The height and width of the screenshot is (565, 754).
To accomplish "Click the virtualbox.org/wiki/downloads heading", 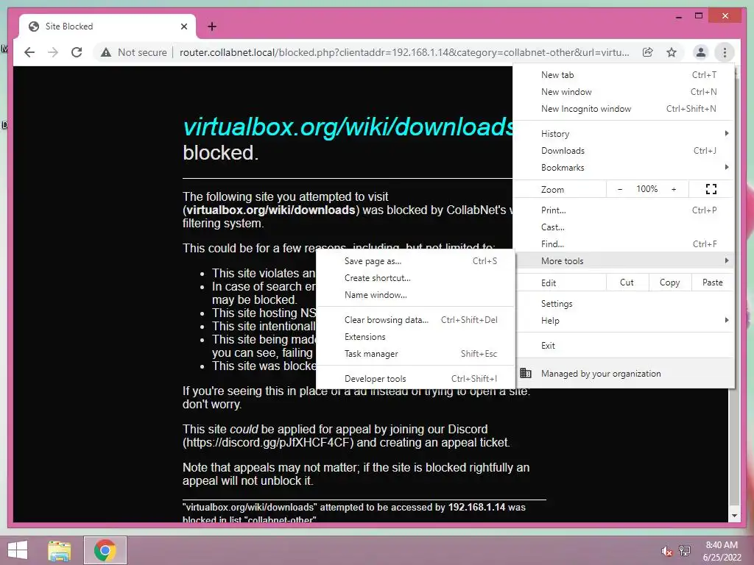I will point(348,127).
